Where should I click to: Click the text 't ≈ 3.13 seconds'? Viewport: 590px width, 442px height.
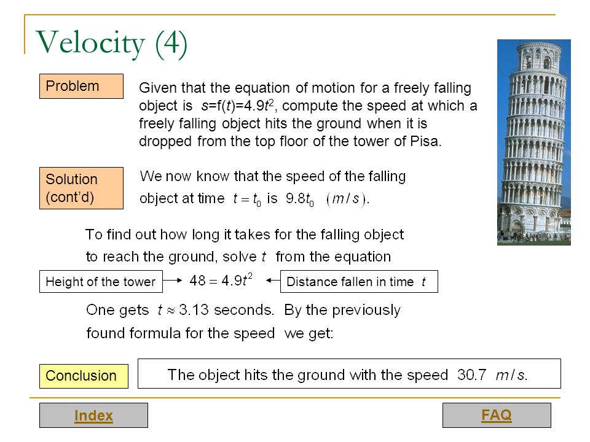coord(216,310)
